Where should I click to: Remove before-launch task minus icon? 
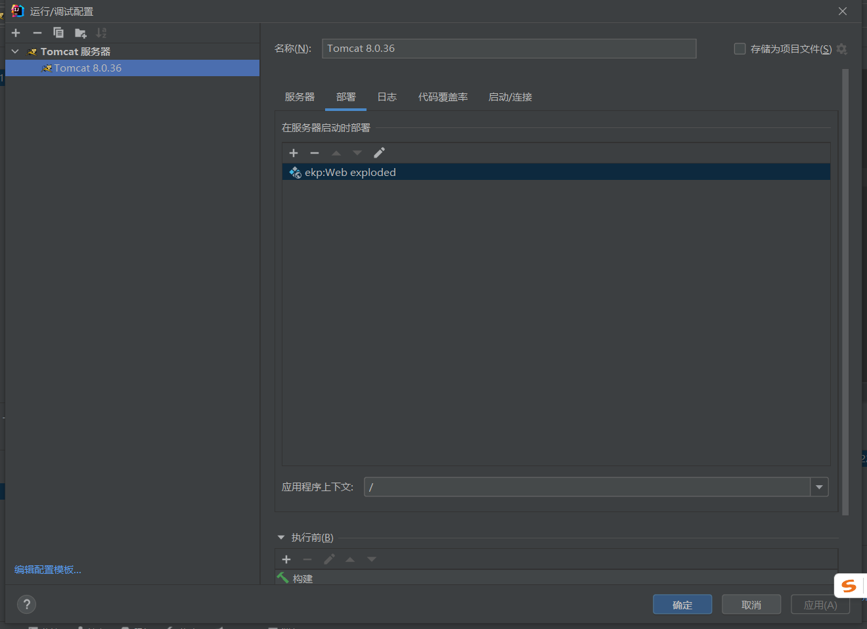click(x=307, y=559)
